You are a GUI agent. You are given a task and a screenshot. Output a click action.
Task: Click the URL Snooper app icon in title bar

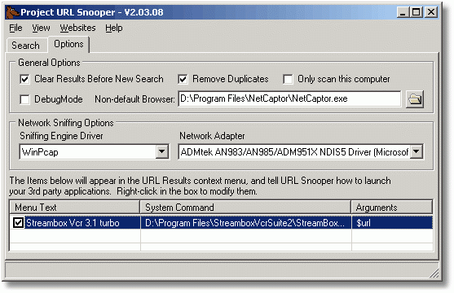pyautogui.click(x=12, y=12)
